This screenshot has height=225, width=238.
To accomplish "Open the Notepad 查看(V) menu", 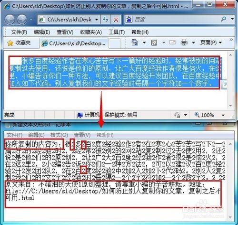I will click(82, 135).
